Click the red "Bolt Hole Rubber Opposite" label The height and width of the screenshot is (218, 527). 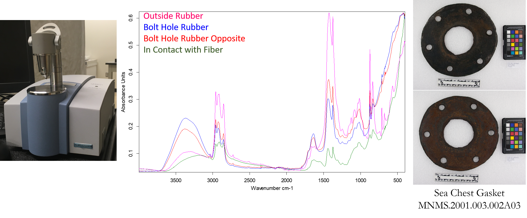(194, 39)
